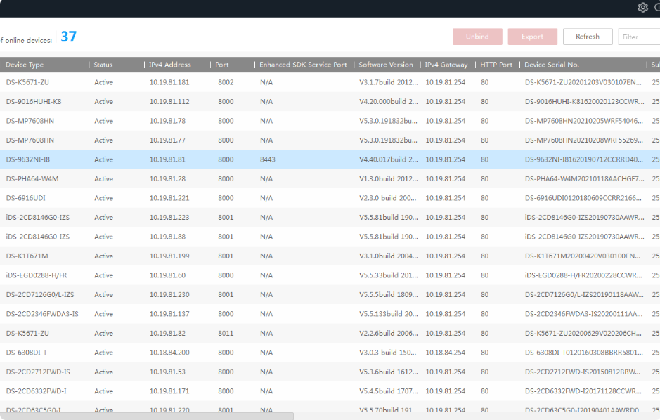Select device with IP 10.19.81.137
The image size is (660, 420).
(x=169, y=314)
